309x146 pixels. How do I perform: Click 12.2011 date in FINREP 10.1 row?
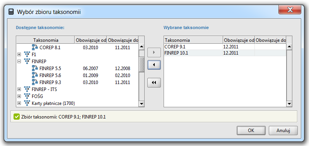pos(231,53)
